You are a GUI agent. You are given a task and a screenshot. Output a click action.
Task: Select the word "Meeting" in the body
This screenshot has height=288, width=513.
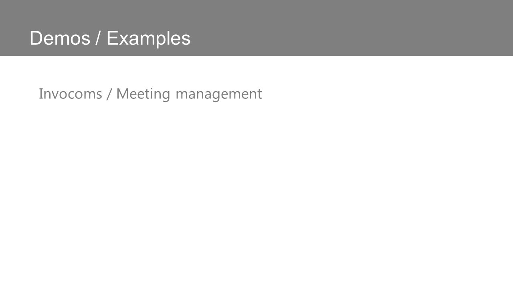143,94
